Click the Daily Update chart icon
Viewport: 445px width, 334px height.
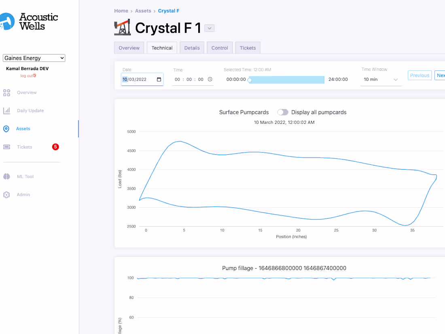(x=6, y=111)
